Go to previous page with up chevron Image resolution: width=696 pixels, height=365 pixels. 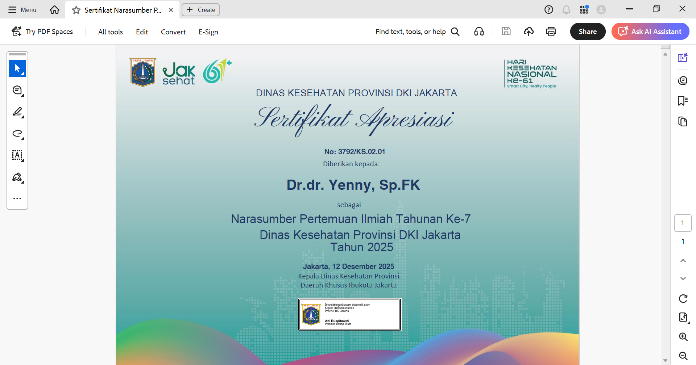(x=683, y=261)
